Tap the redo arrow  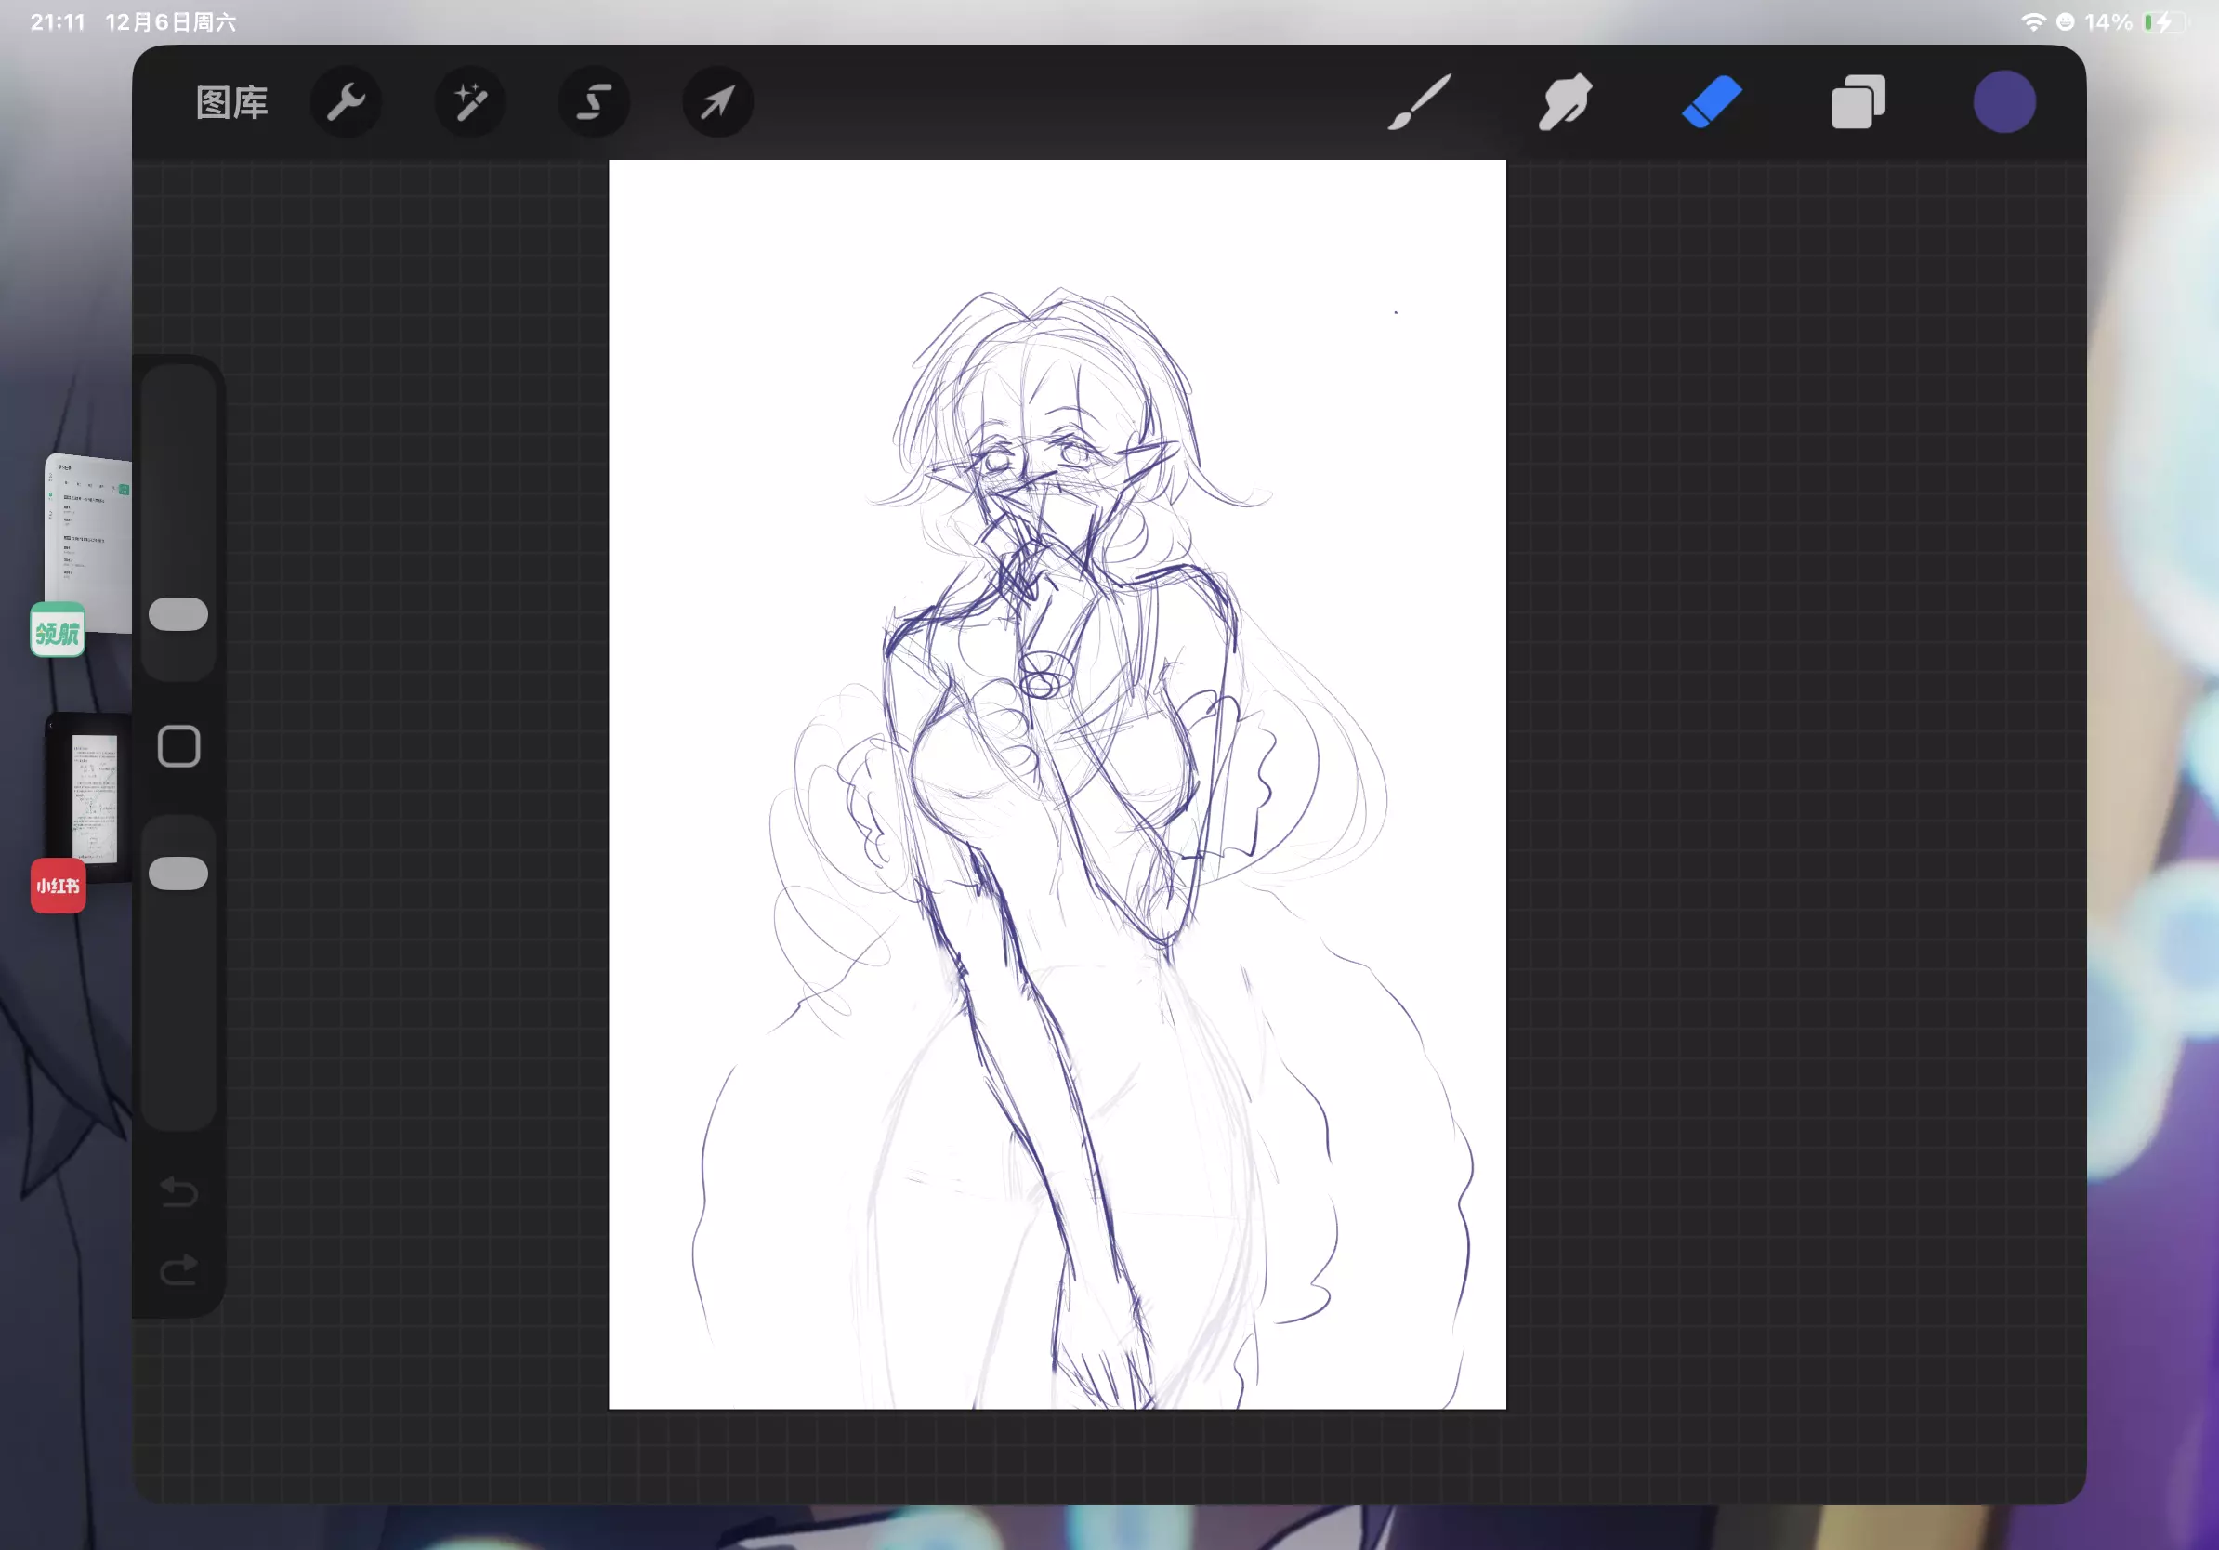click(178, 1269)
